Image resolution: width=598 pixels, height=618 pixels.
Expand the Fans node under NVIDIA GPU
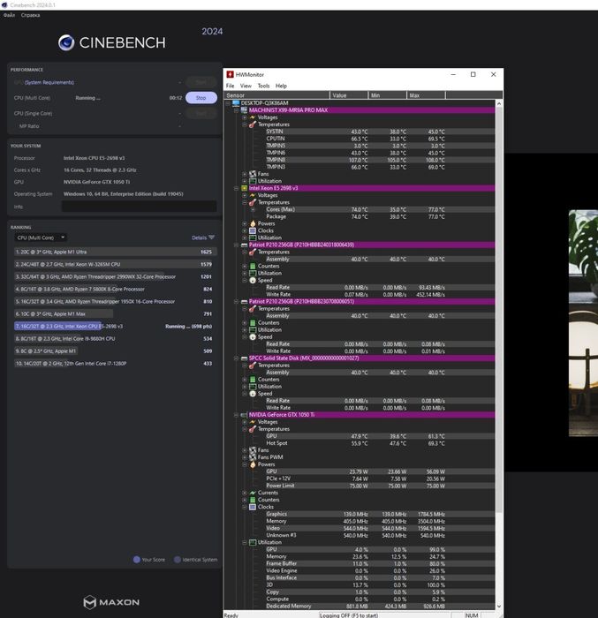pyautogui.click(x=245, y=450)
